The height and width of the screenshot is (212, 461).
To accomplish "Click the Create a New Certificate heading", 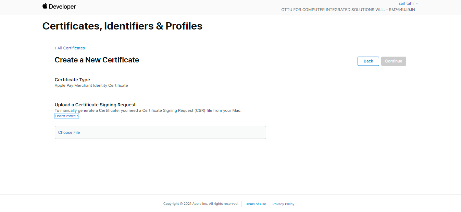I will 97,60.
